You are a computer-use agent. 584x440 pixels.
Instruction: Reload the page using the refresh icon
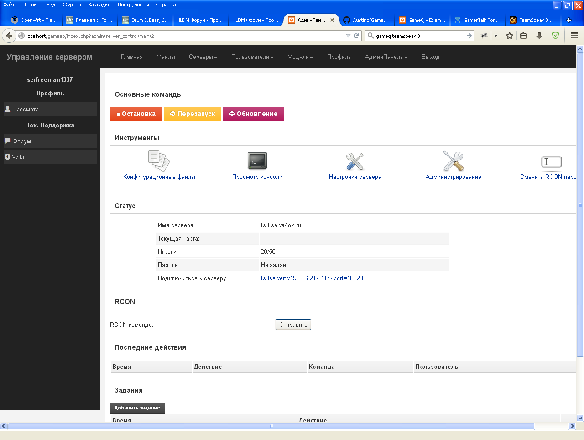(356, 36)
